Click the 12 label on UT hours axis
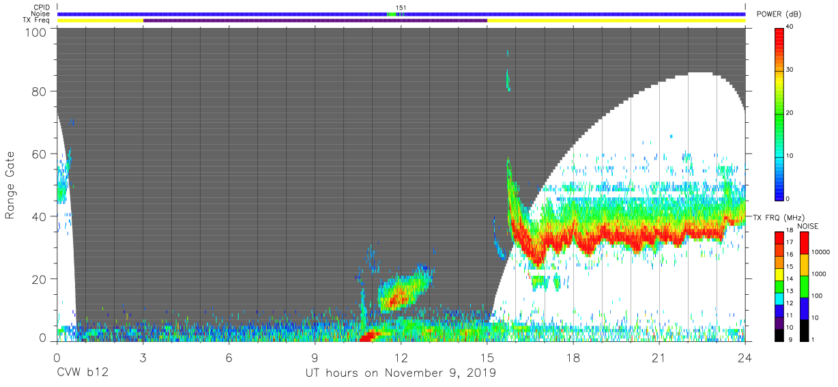 point(401,357)
